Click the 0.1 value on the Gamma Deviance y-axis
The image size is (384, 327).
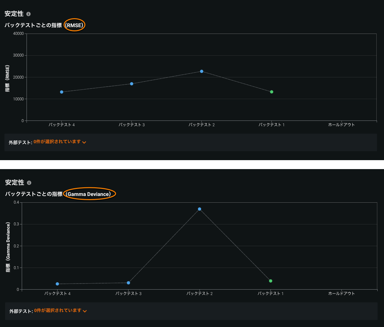[x=16, y=268]
